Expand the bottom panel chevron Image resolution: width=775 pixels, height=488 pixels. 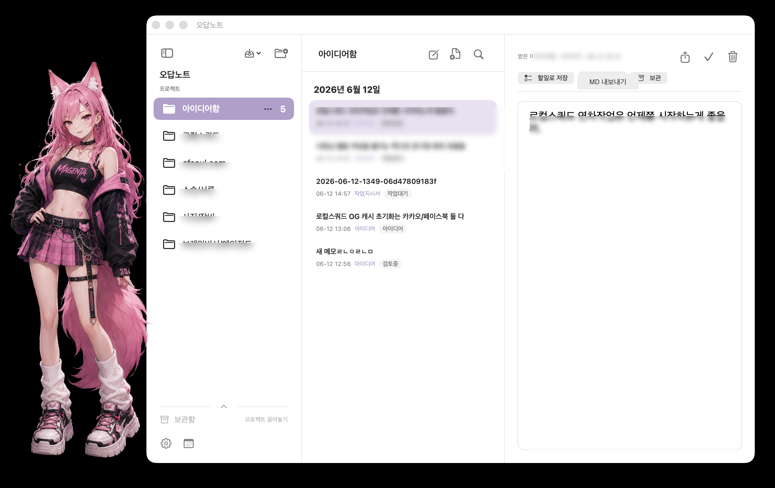(x=224, y=406)
